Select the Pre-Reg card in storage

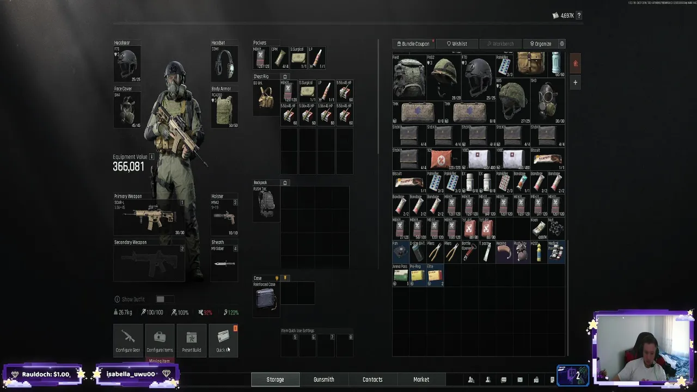(x=418, y=275)
